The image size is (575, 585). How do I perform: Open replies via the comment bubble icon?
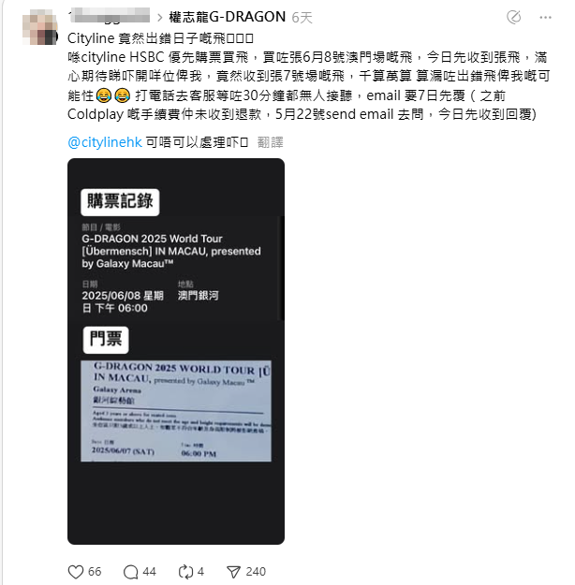(131, 572)
